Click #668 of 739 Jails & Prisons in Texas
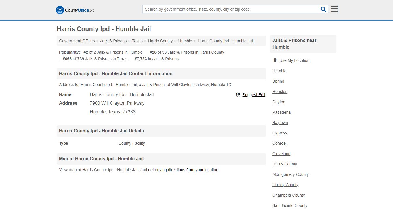Screen dimensions: 393x221 click(x=95, y=59)
